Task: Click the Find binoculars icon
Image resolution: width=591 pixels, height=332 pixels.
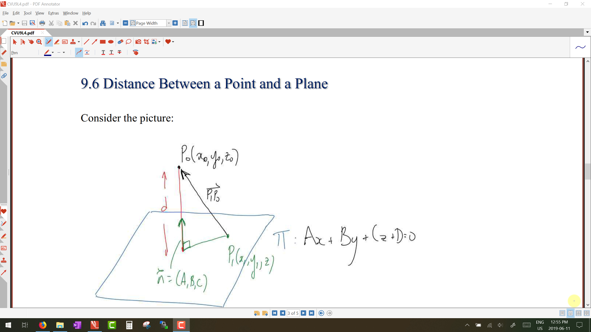Action: pos(103,23)
